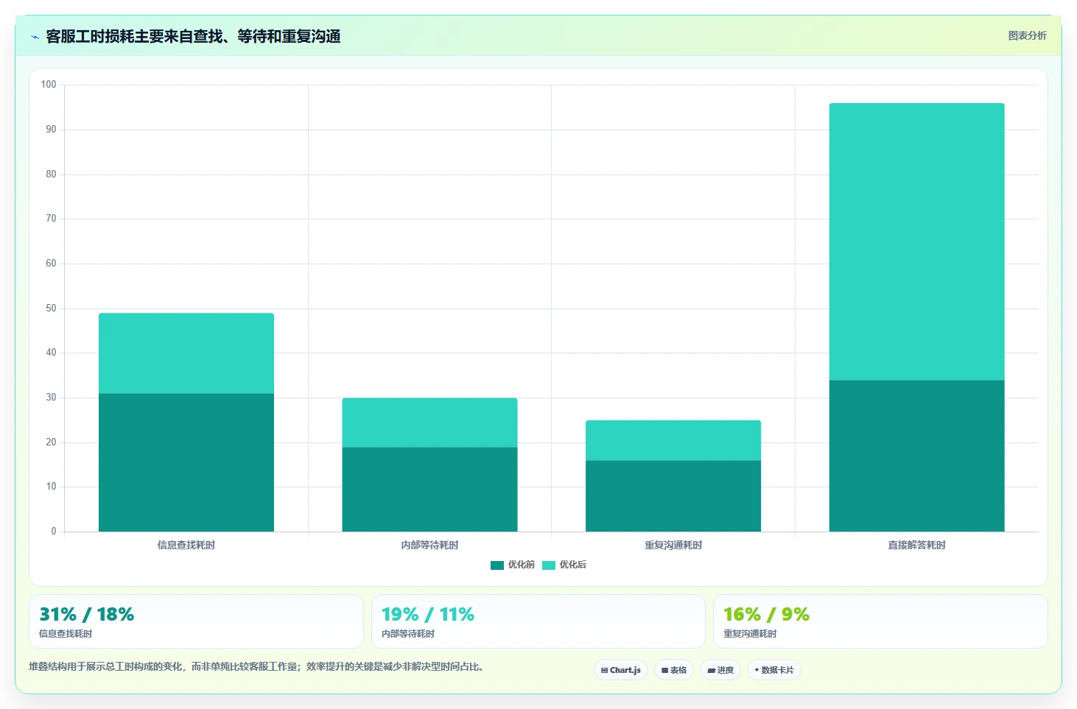Click the 内部等待耗时 x-axis label

pyautogui.click(x=429, y=545)
